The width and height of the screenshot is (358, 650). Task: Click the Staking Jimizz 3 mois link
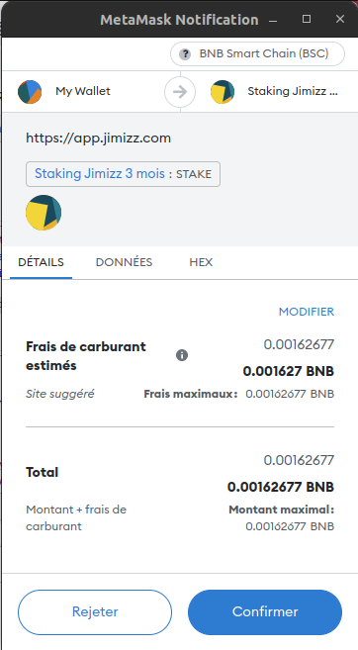point(100,173)
